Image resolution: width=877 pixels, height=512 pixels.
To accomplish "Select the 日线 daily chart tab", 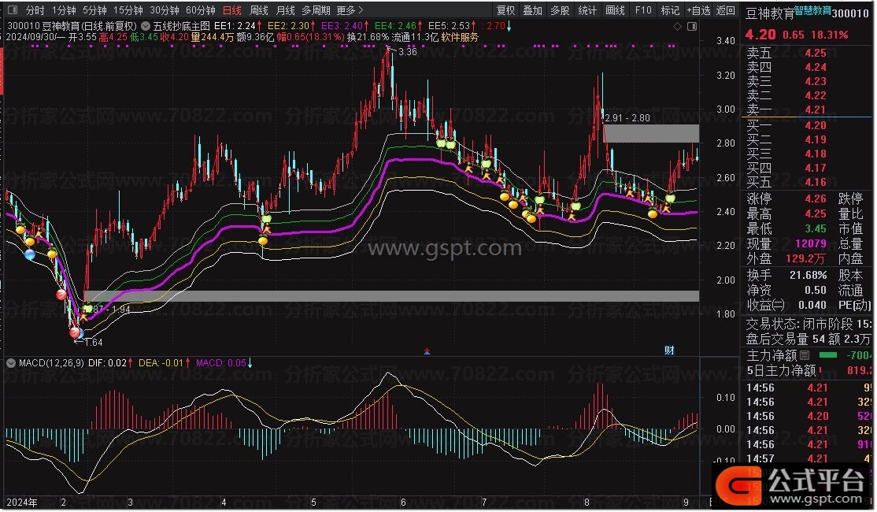I will point(232,10).
